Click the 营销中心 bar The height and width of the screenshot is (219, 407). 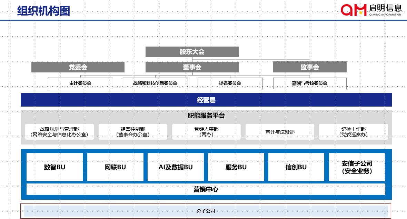coord(206,189)
